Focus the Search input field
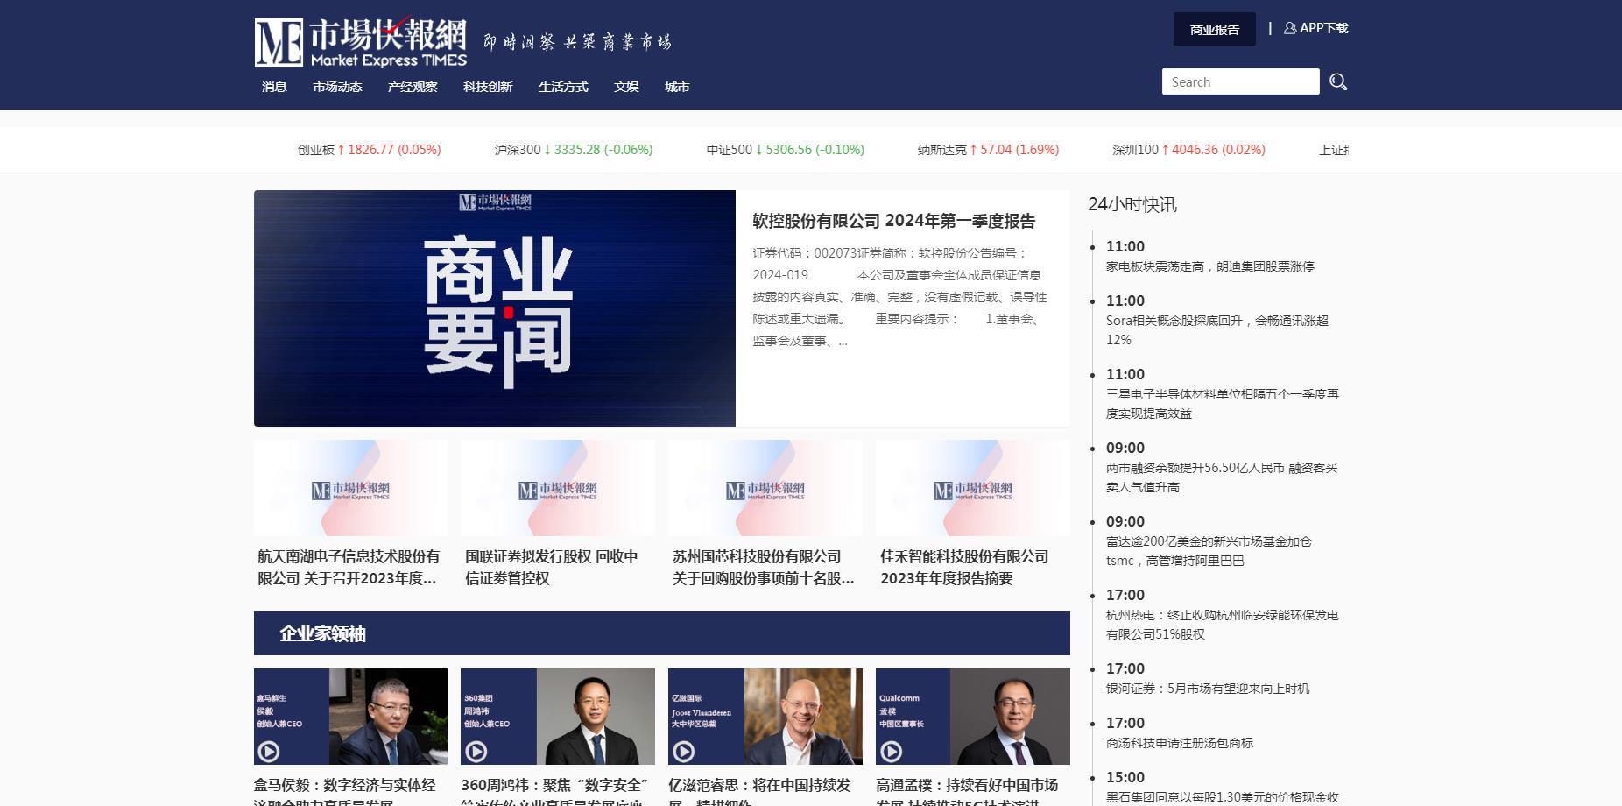Screen dimensions: 1622x806 tap(1240, 81)
